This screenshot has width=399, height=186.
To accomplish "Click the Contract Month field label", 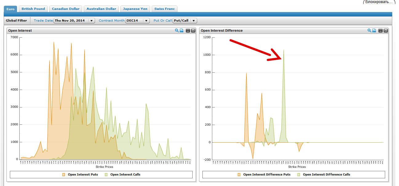I will pos(112,21).
